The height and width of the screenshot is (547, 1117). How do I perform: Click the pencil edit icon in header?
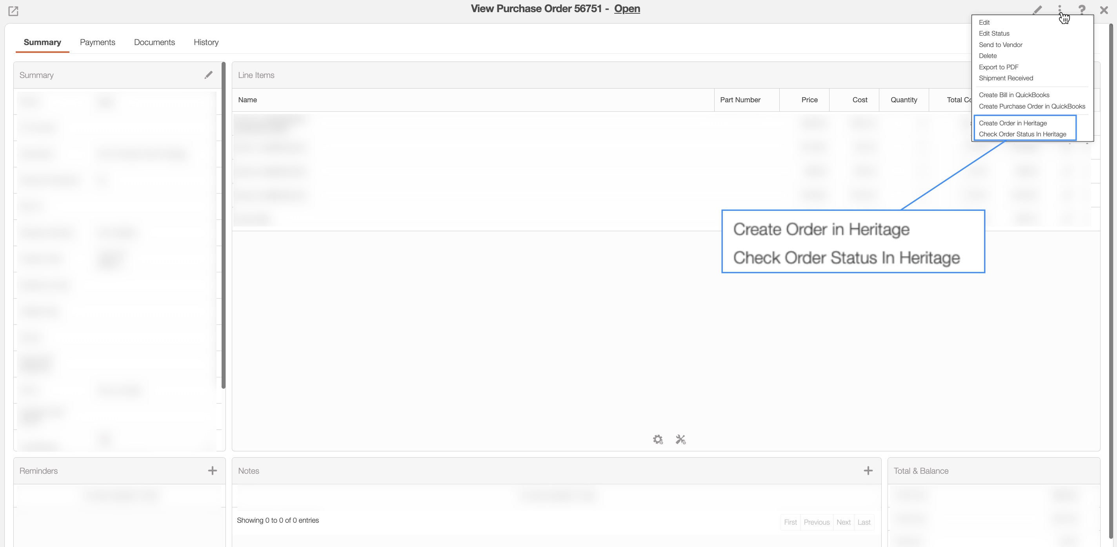[1037, 10]
